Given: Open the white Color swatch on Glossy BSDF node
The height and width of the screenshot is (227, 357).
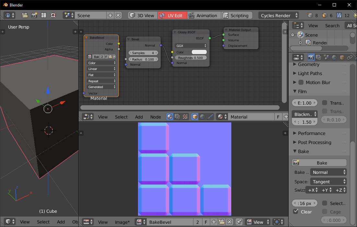Looking at the screenshot, I should click(199, 52).
